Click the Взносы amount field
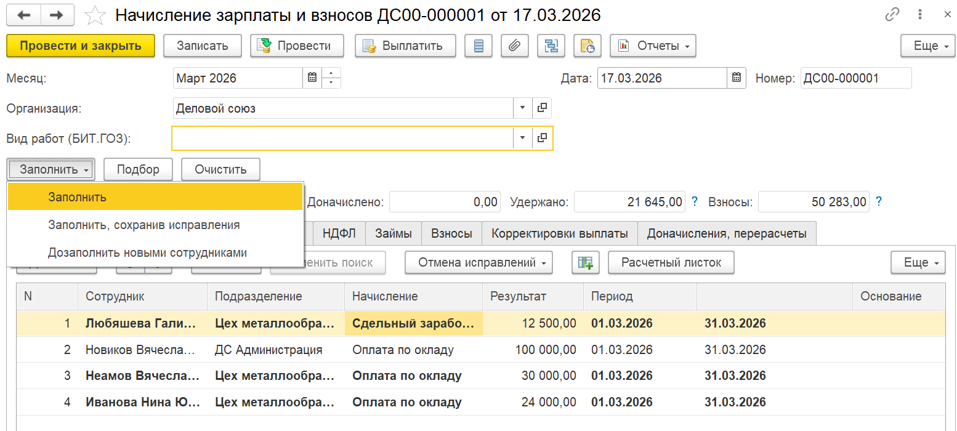The width and height of the screenshot is (957, 431). [814, 201]
